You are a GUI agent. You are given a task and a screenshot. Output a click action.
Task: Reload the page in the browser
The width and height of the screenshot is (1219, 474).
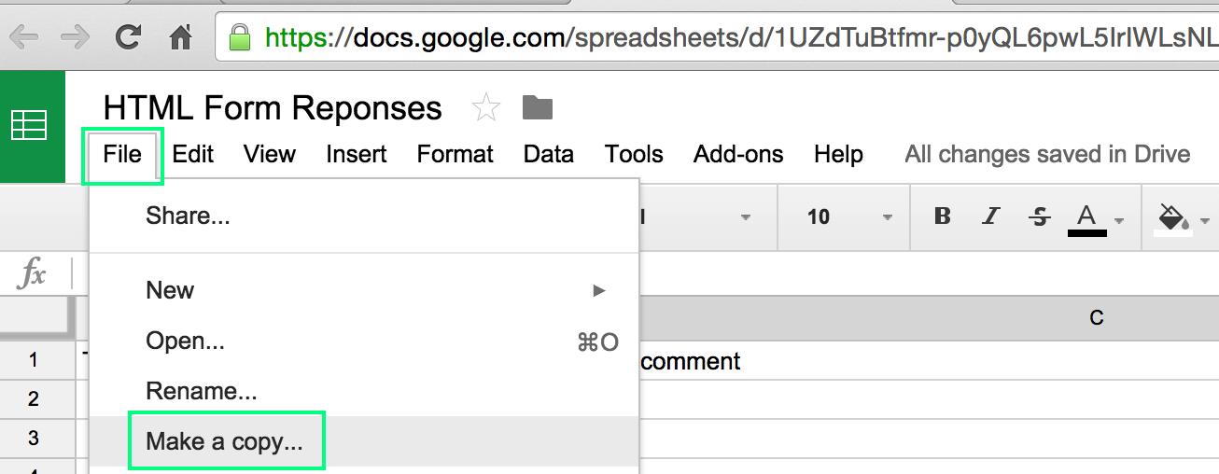point(128,37)
